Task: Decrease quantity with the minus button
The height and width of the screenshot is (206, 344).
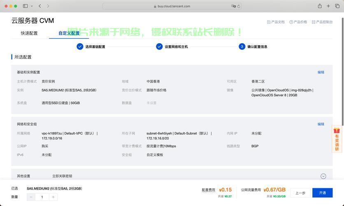Action: point(31,197)
